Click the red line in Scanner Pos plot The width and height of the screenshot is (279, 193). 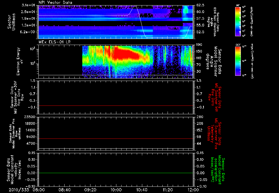tap(116, 138)
